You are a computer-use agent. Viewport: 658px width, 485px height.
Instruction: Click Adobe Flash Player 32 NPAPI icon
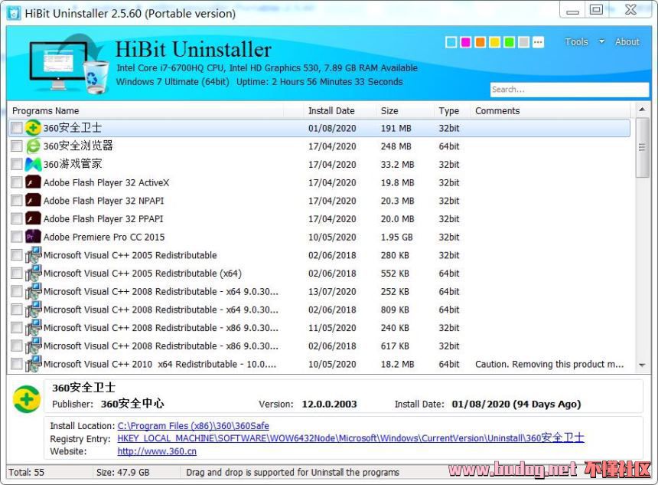coord(33,200)
